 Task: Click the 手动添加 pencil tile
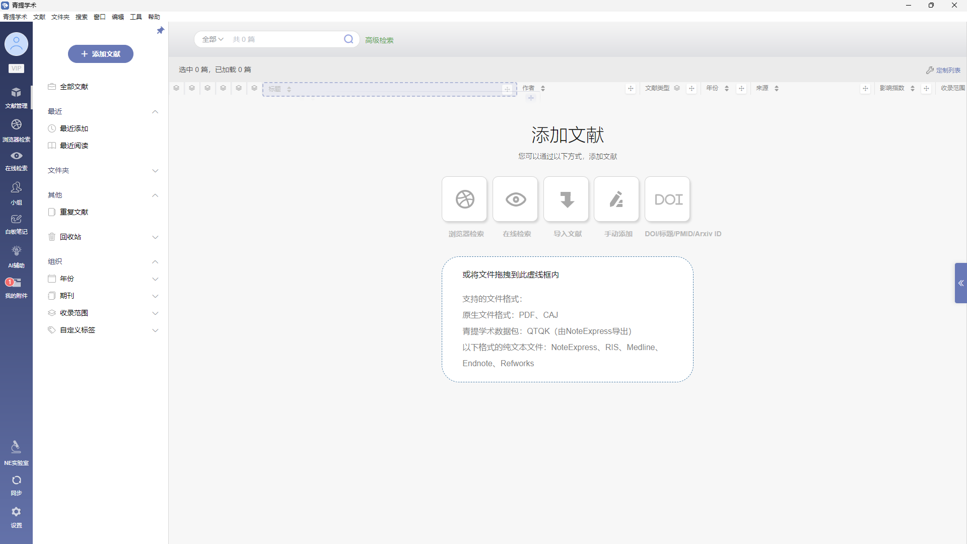point(616,199)
